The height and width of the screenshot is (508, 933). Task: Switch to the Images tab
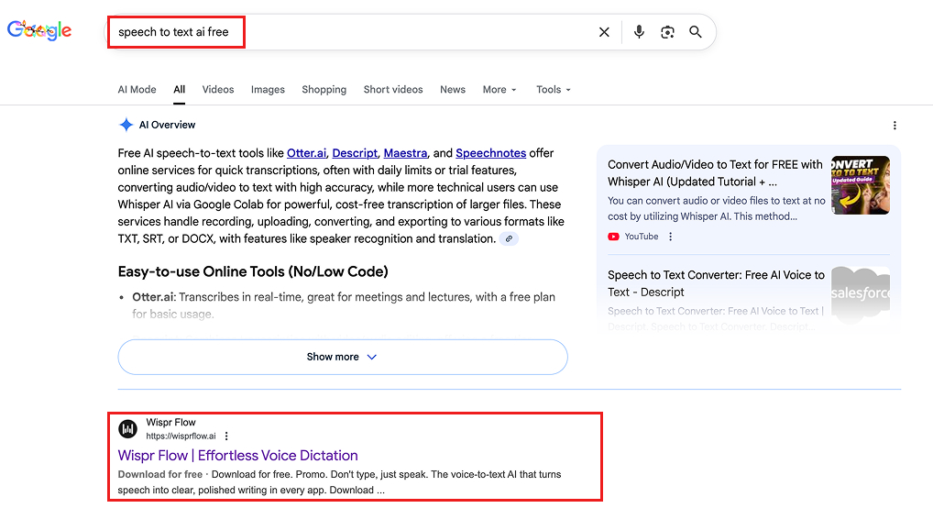click(x=268, y=89)
